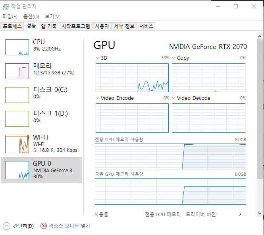Click the Task Manager app icon in title bar

[x=6, y=7]
